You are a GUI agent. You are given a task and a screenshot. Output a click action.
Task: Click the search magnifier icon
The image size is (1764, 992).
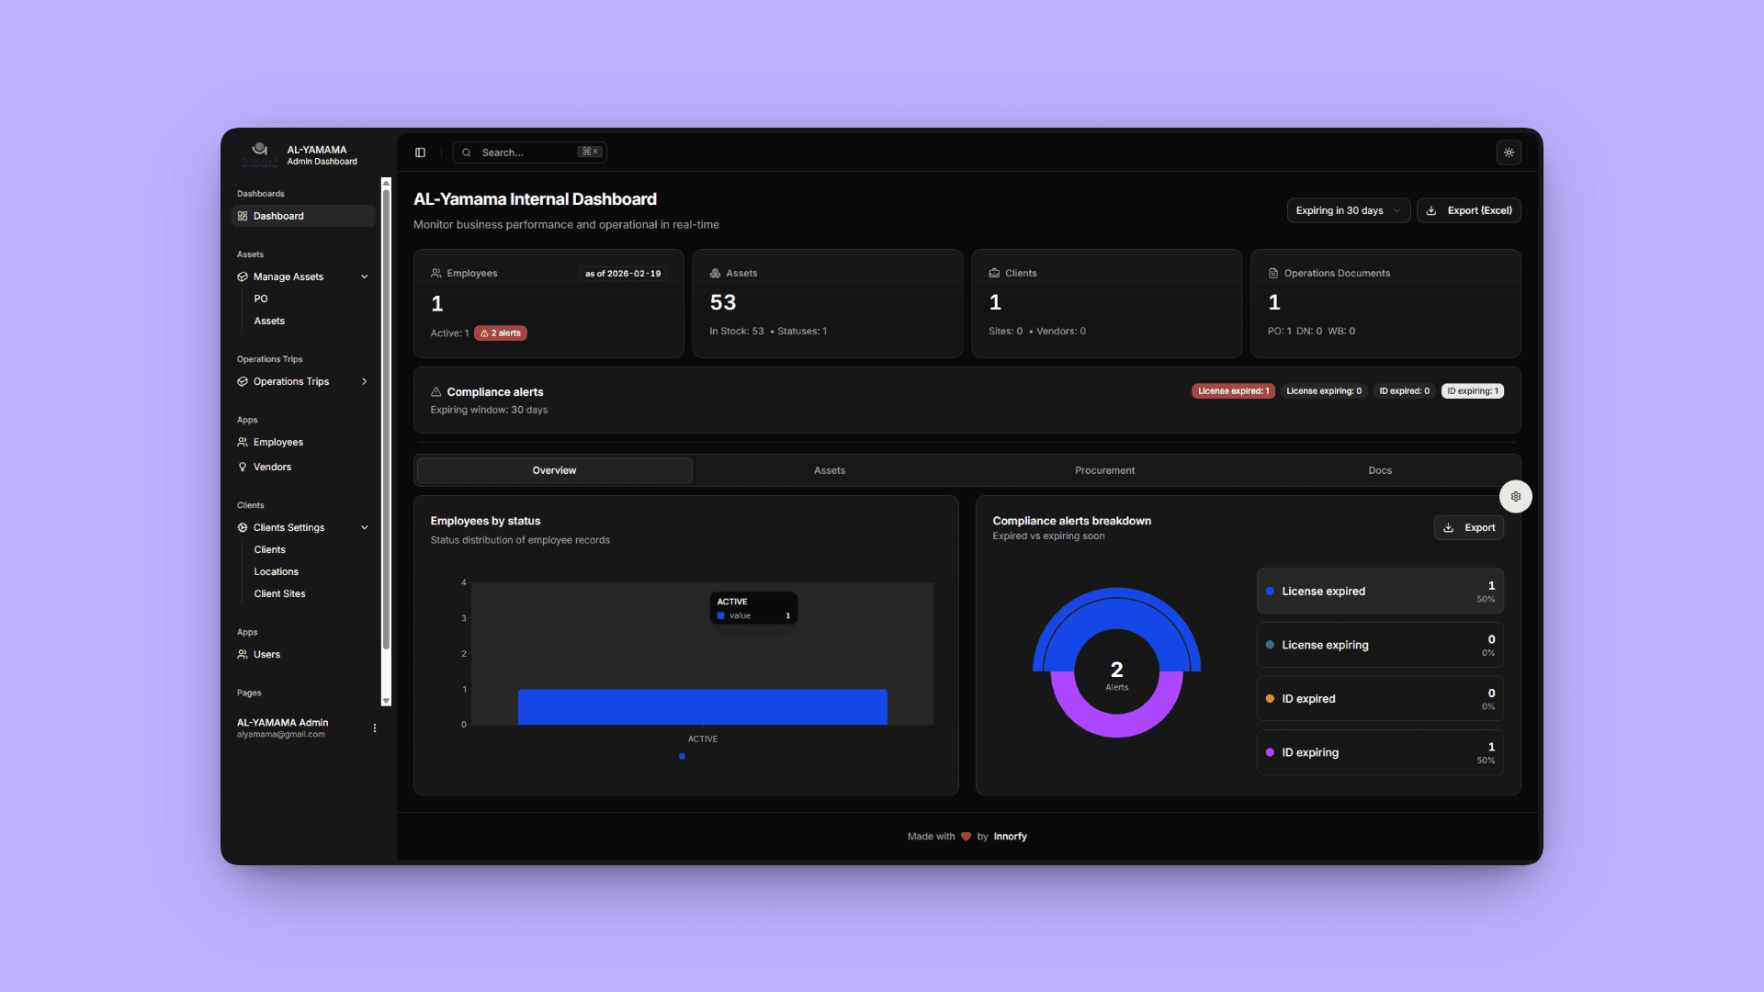(x=467, y=152)
